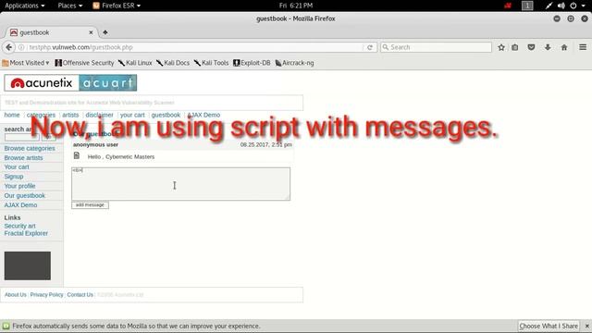Open Offensive Security bookmark
Screen dimensions: 592x333
tap(84, 63)
